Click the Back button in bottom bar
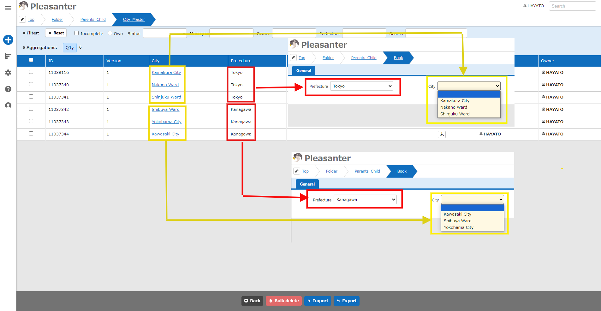The height and width of the screenshot is (311, 601). (252, 301)
